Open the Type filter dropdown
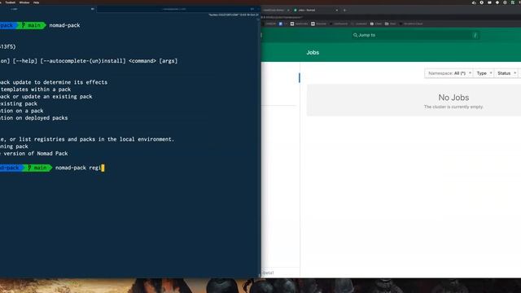 point(484,73)
